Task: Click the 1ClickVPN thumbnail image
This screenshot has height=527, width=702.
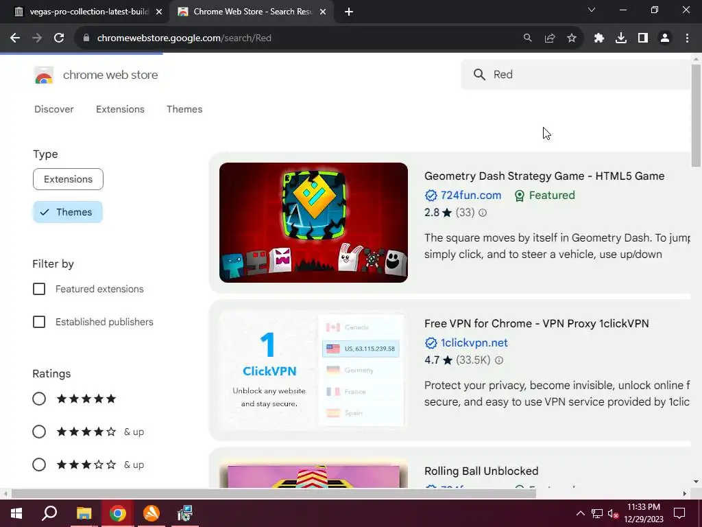Action: click(x=313, y=370)
